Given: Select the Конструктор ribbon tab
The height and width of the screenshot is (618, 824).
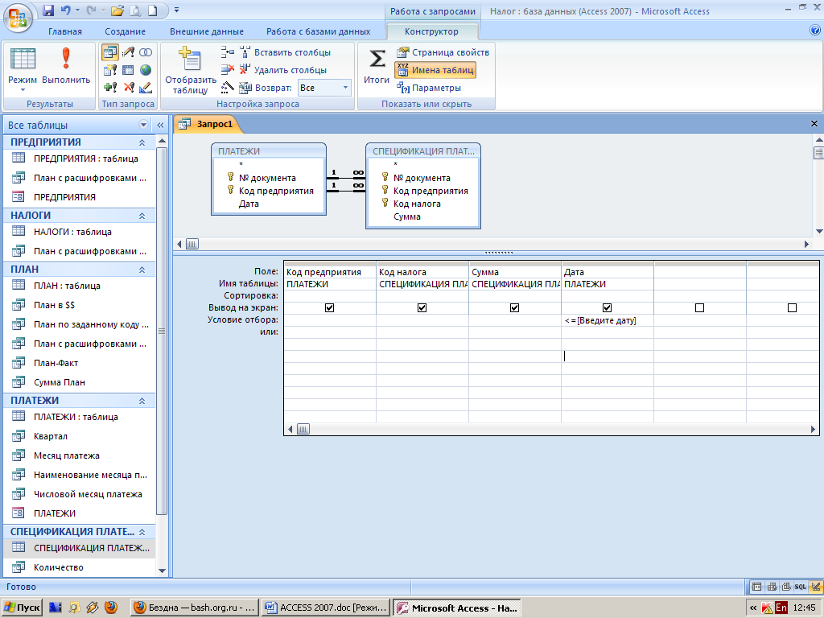Looking at the screenshot, I should (x=431, y=31).
